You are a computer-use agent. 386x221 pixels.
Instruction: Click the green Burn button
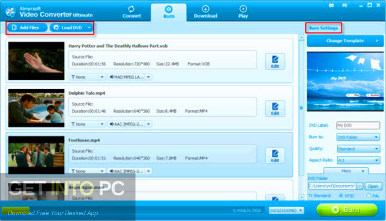[347, 210]
